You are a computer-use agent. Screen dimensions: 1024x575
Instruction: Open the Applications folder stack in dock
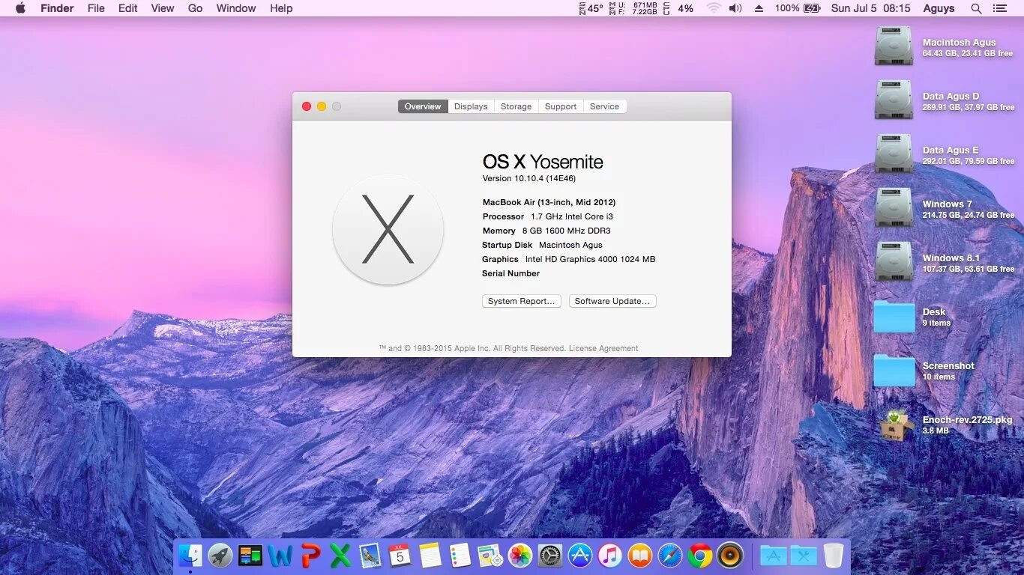774,555
